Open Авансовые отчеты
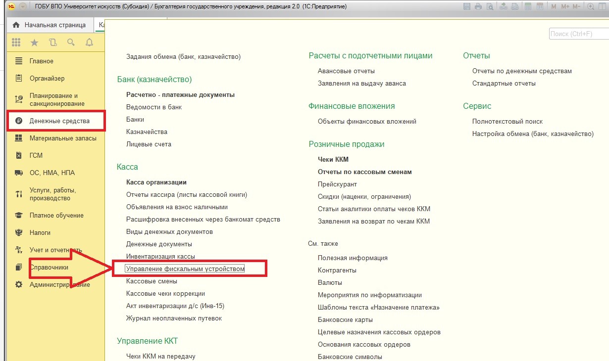The height and width of the screenshot is (361, 609). [346, 71]
